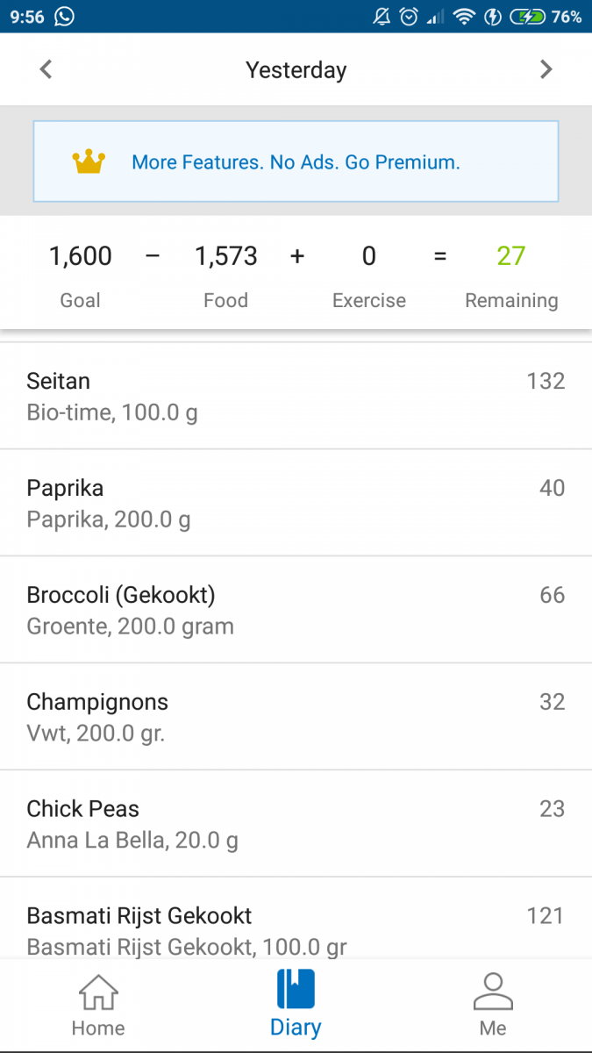
Task: Select the Seitan food entry
Action: coord(296,395)
